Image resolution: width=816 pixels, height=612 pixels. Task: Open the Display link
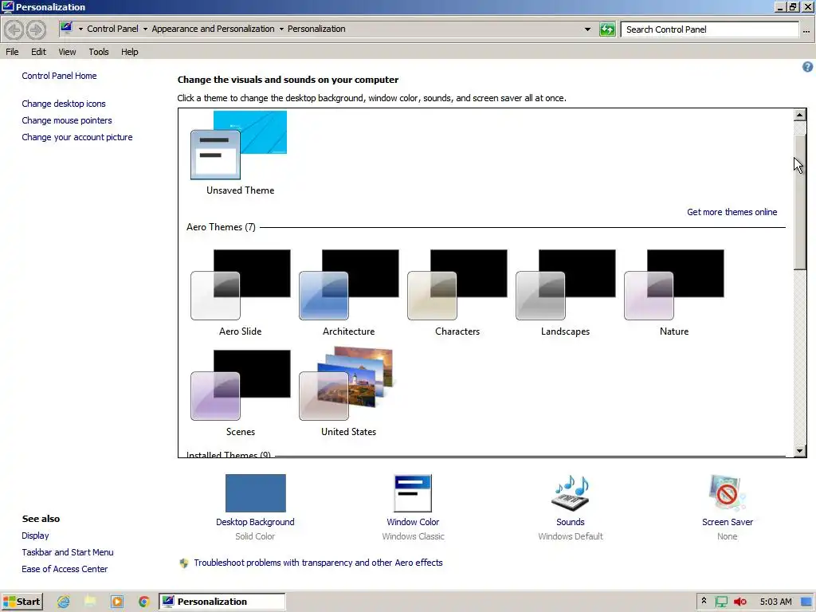click(35, 535)
